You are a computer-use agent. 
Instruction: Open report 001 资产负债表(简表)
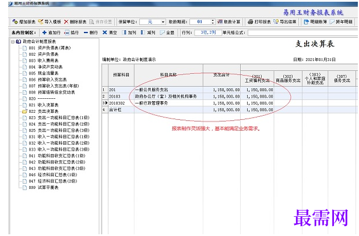click(x=50, y=48)
